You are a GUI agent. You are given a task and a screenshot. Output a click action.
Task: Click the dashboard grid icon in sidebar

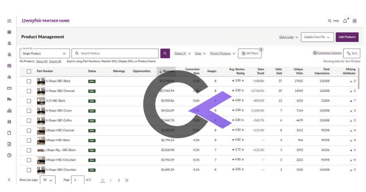coord(9,32)
